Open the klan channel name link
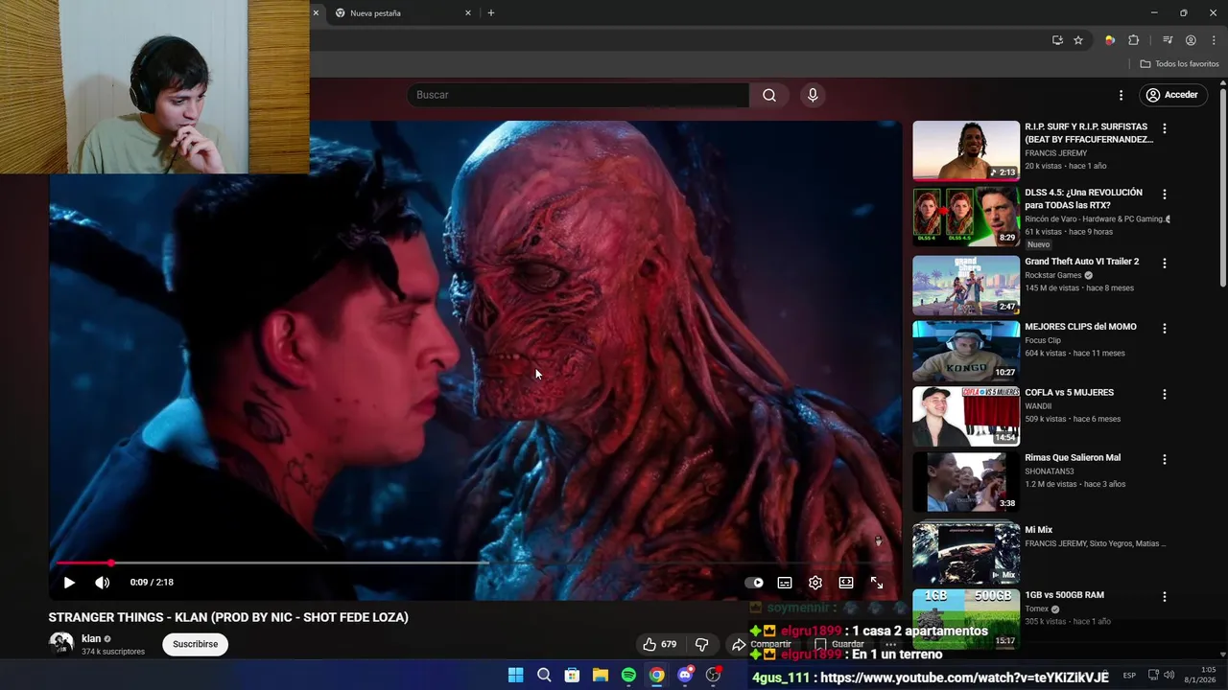 91,638
